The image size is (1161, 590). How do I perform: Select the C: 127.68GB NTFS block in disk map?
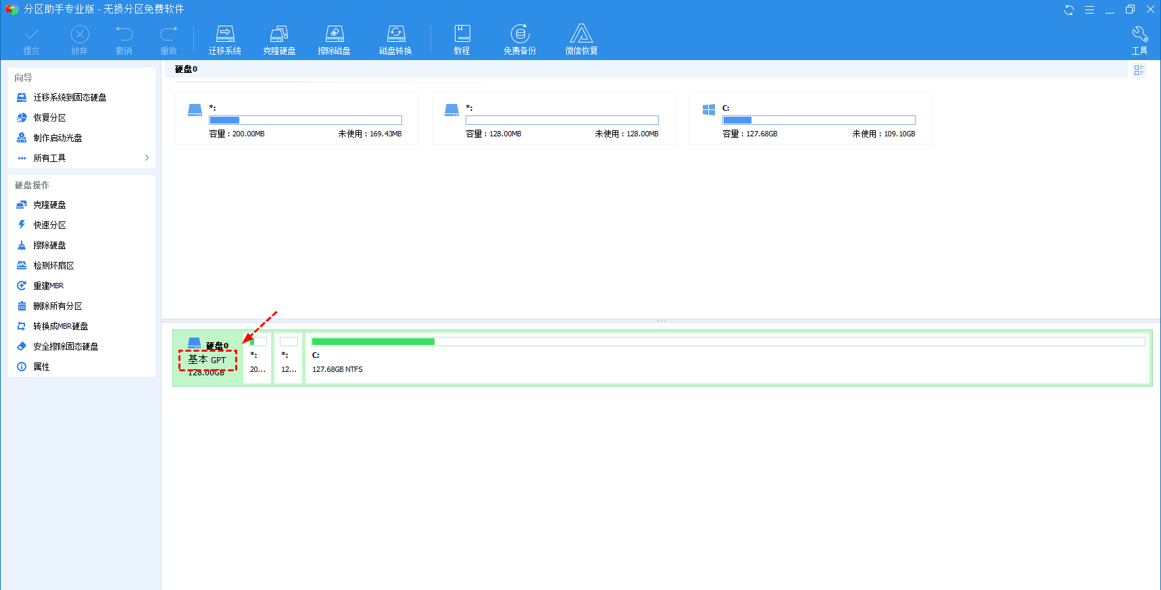click(728, 358)
